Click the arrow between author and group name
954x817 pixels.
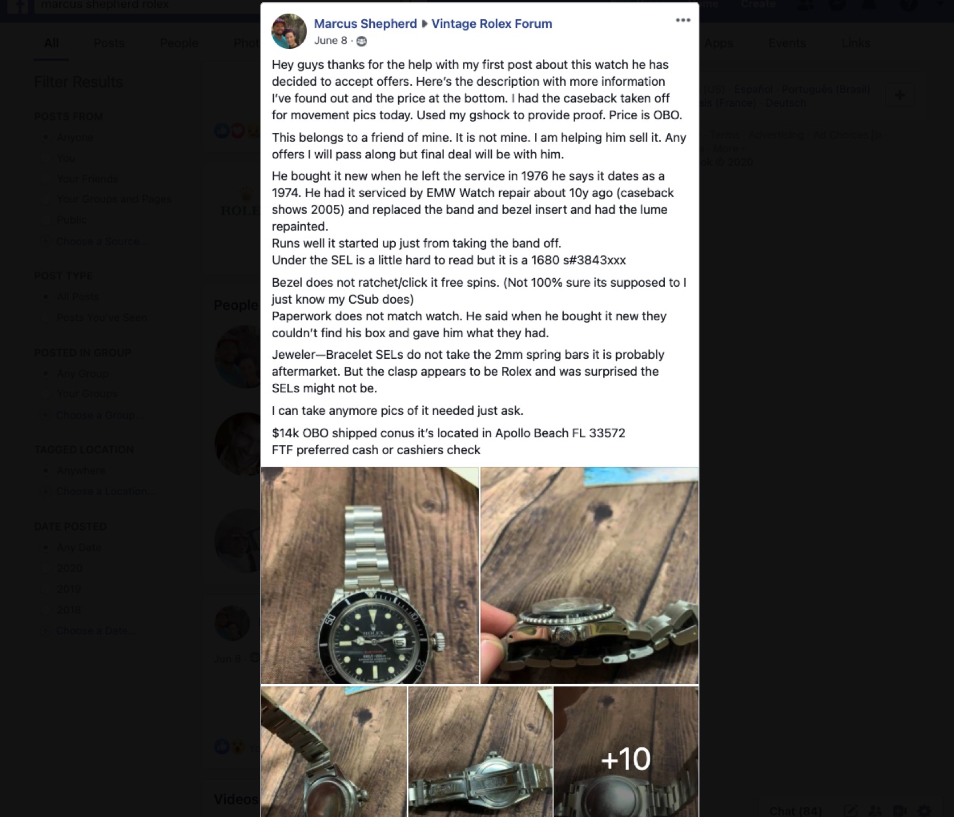pos(424,24)
